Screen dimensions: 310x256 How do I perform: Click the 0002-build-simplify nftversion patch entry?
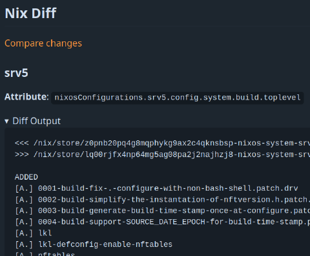pos(174,200)
